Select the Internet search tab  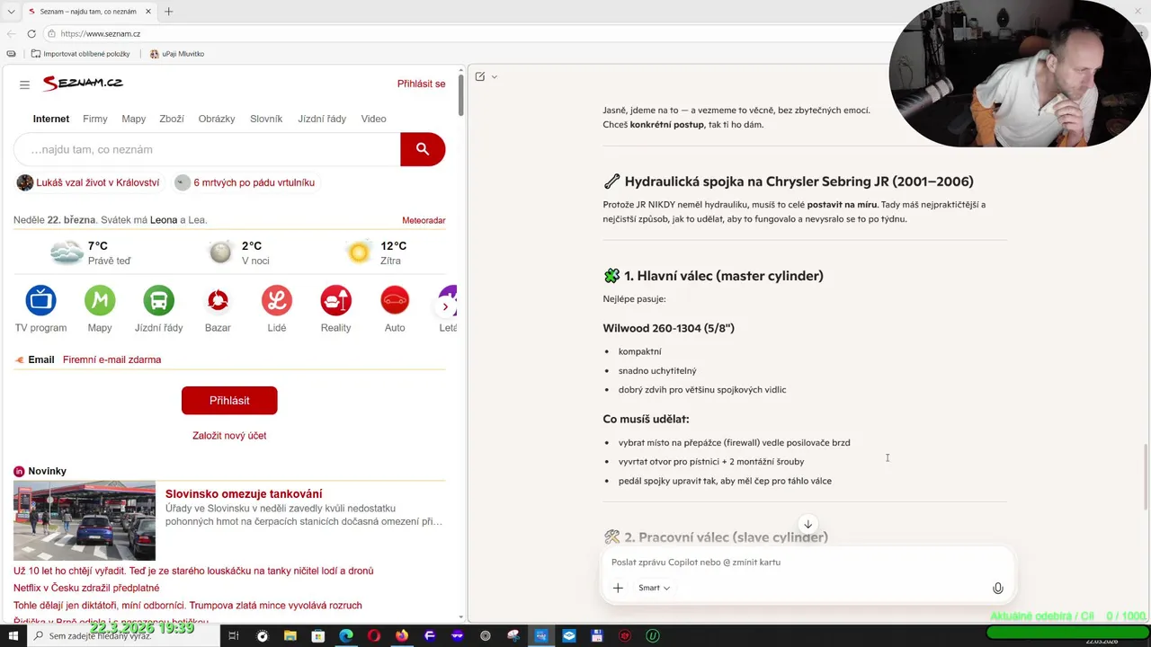click(x=51, y=119)
